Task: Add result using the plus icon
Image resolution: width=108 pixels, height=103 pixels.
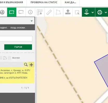Action: [x=31, y=65]
